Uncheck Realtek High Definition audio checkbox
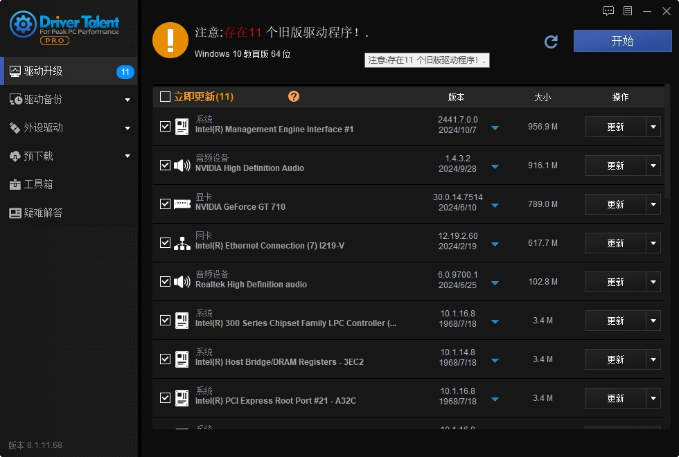The width and height of the screenshot is (679, 457). [x=165, y=281]
